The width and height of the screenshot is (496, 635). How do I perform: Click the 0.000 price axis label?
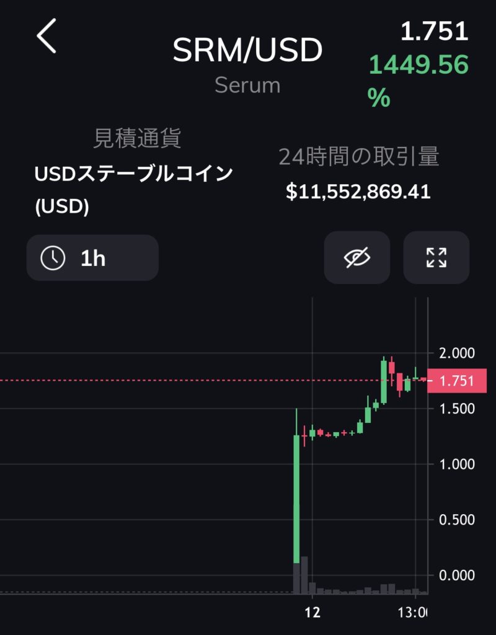[457, 575]
